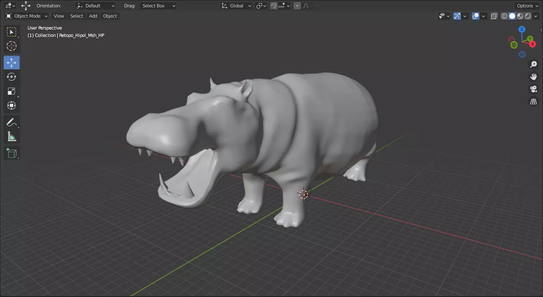The width and height of the screenshot is (543, 297).
Task: Open the View menu
Action: (59, 16)
